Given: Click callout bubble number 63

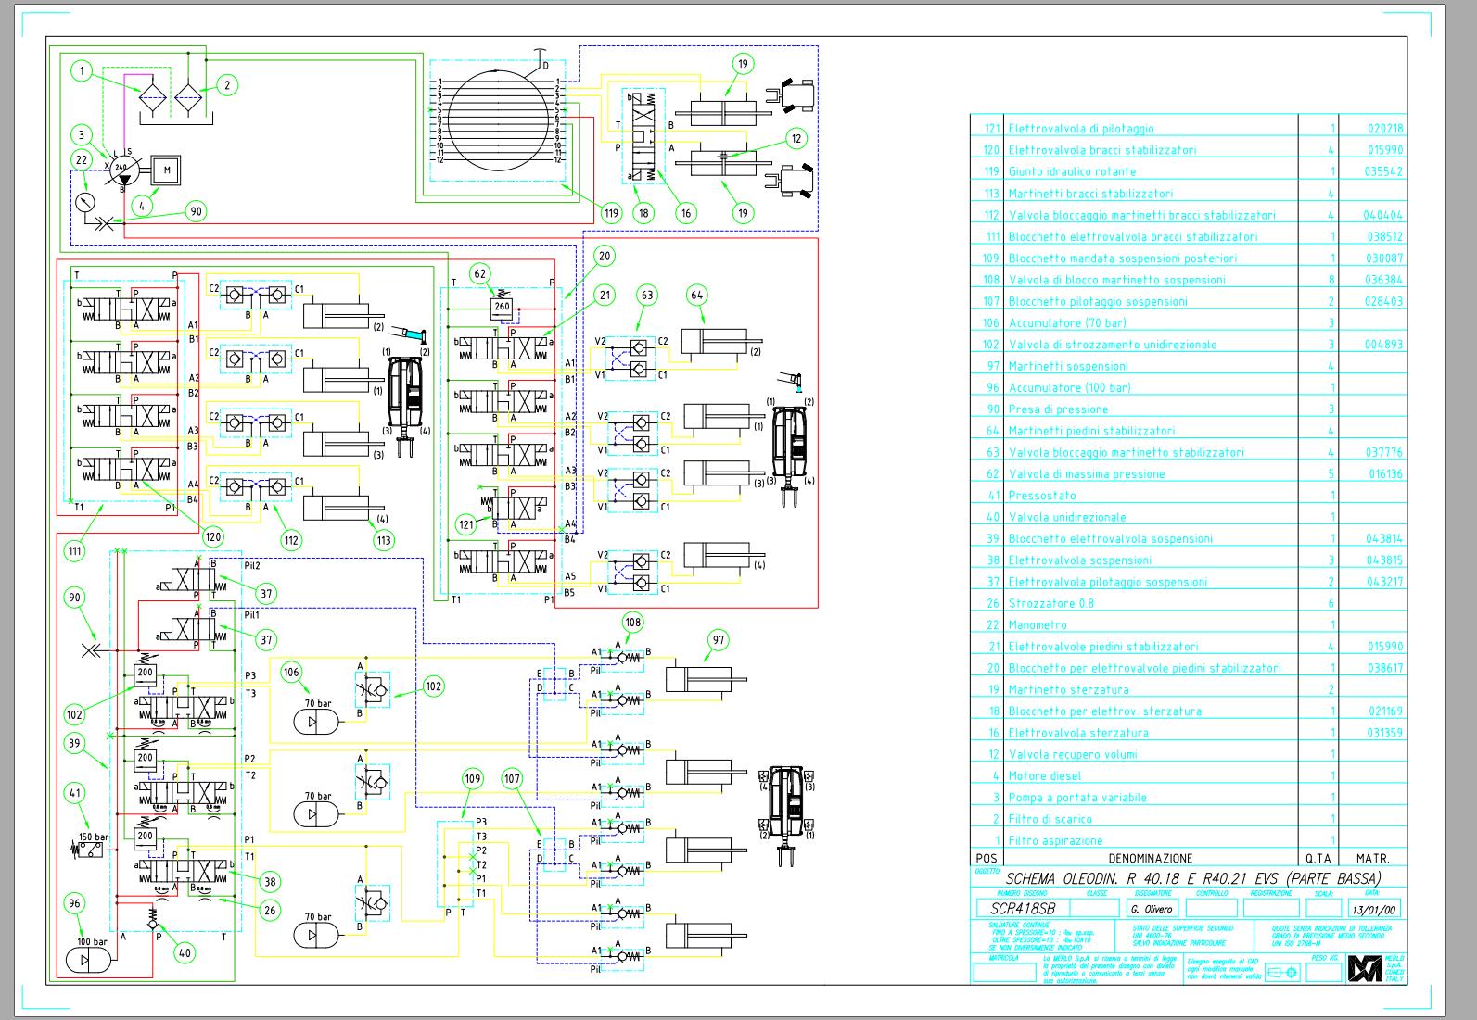Looking at the screenshot, I should pyautogui.click(x=647, y=296).
